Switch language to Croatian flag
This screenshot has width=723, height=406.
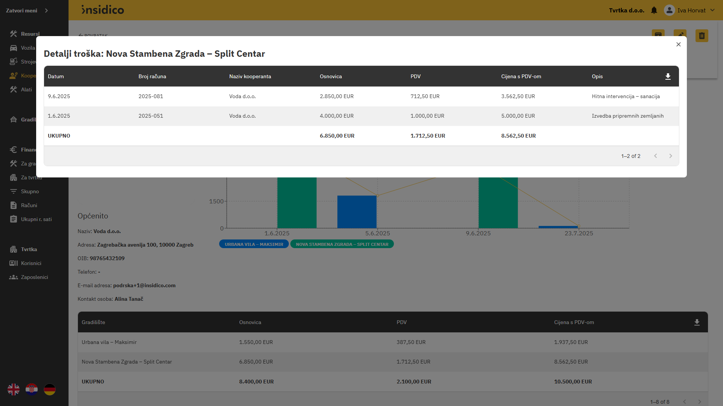pyautogui.click(x=32, y=389)
